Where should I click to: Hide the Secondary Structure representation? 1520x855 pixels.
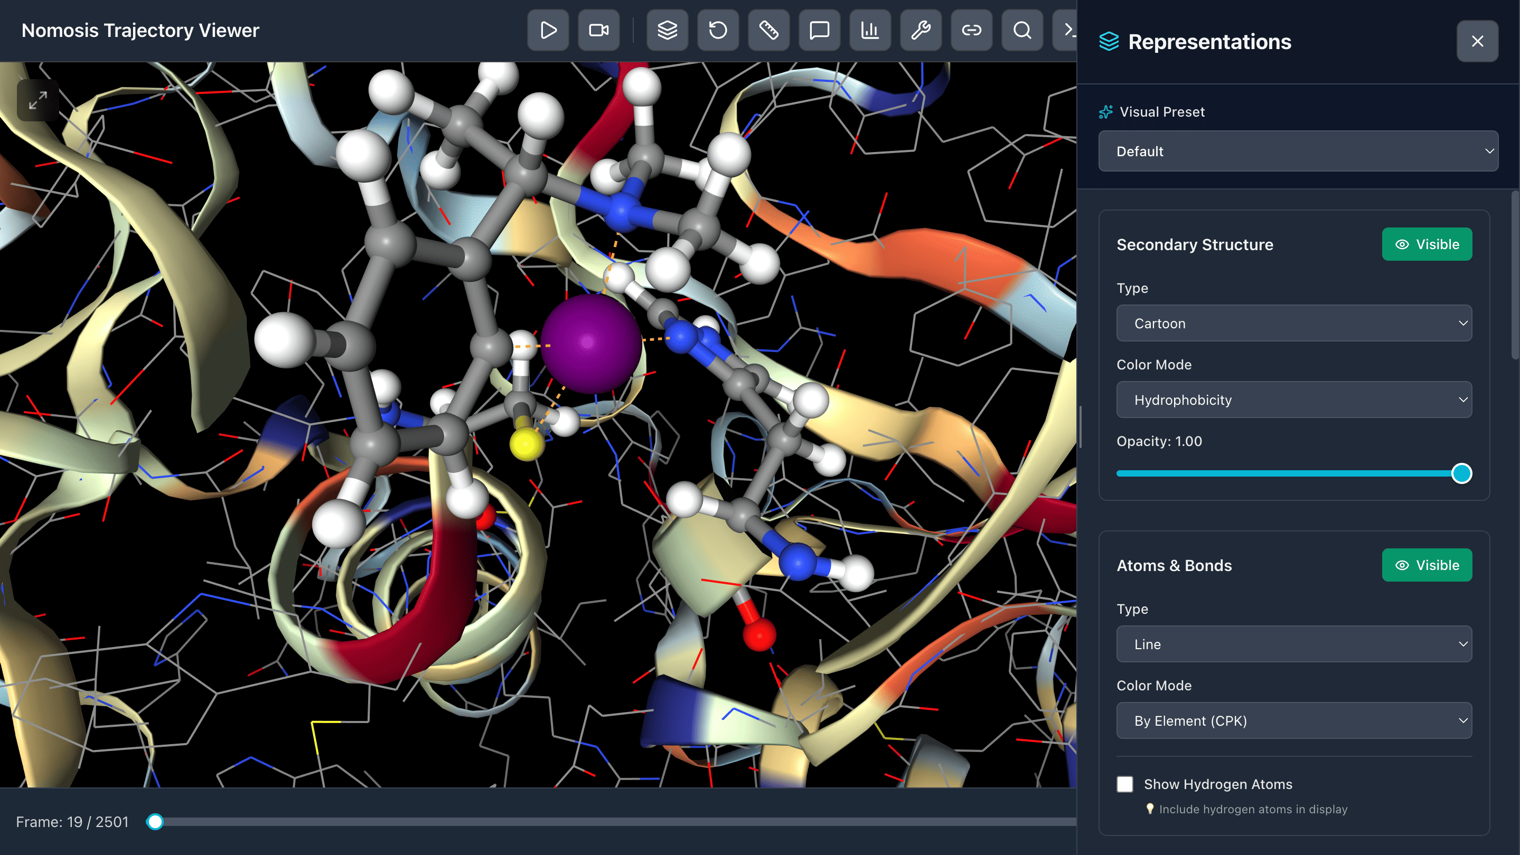pos(1427,244)
